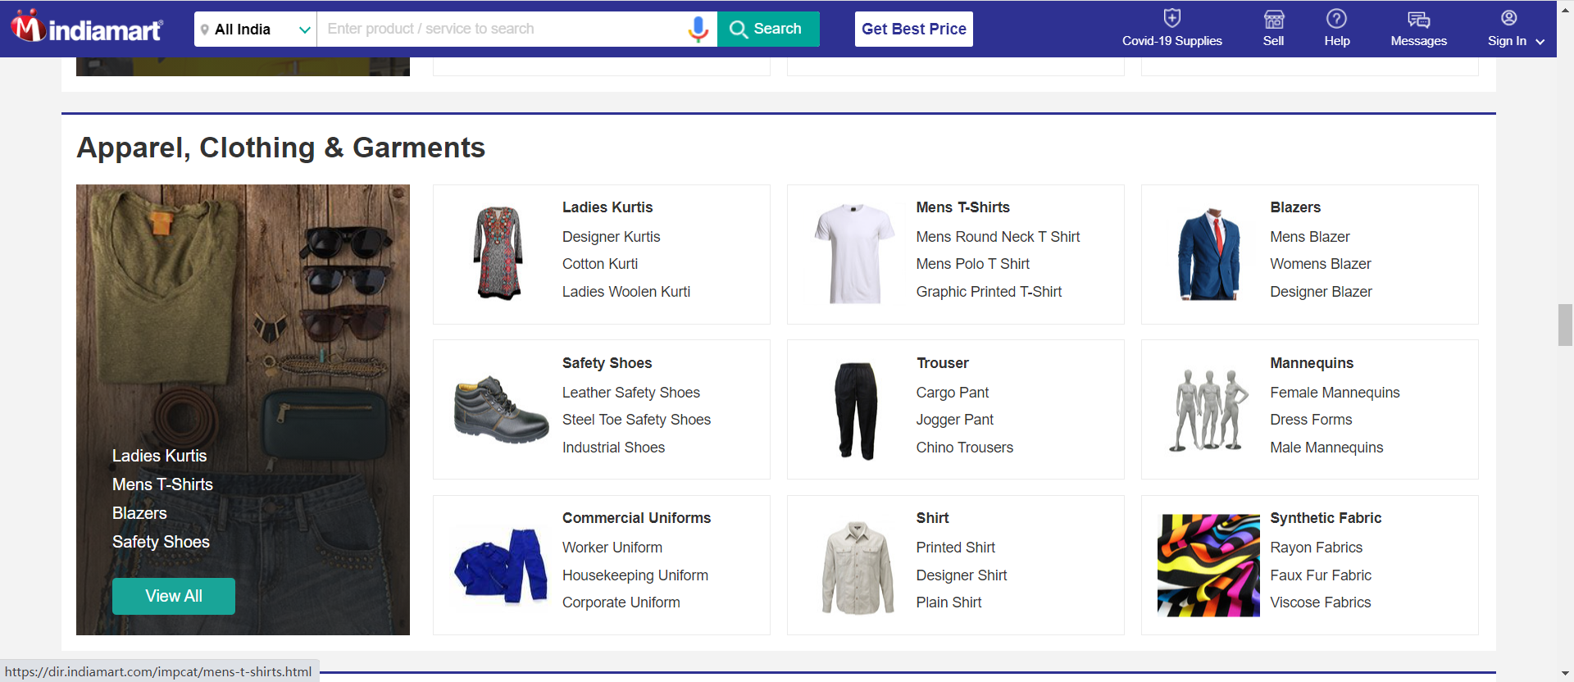Select Housekeeping Uniform link

[x=635, y=575]
